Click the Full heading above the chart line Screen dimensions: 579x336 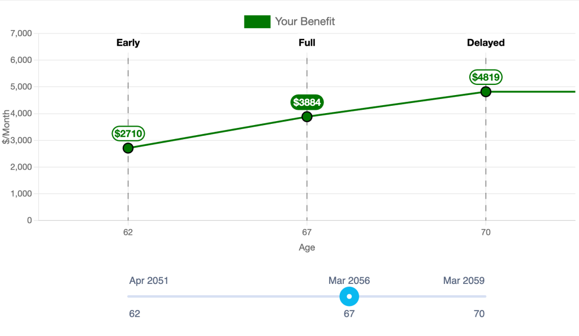[x=307, y=42]
